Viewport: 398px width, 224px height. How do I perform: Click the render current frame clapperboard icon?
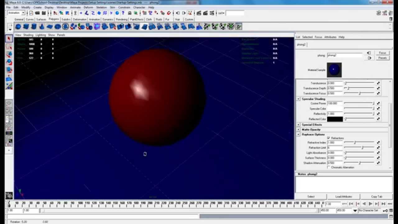(199, 13)
